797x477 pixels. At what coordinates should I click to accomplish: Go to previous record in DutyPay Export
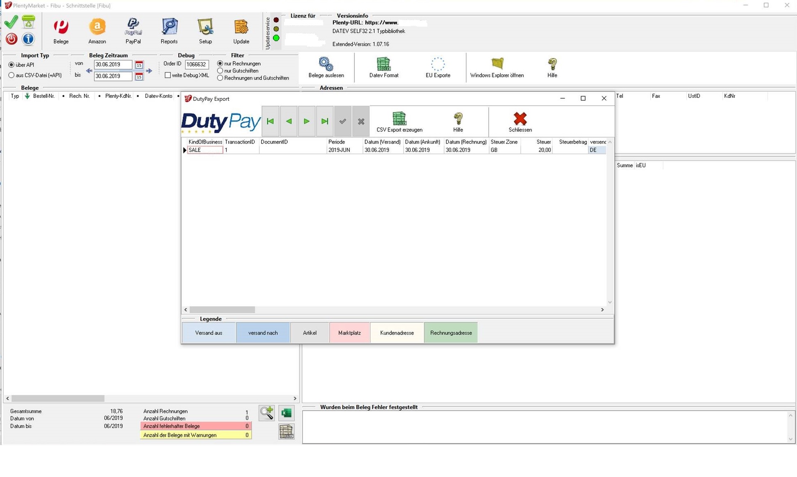click(288, 121)
